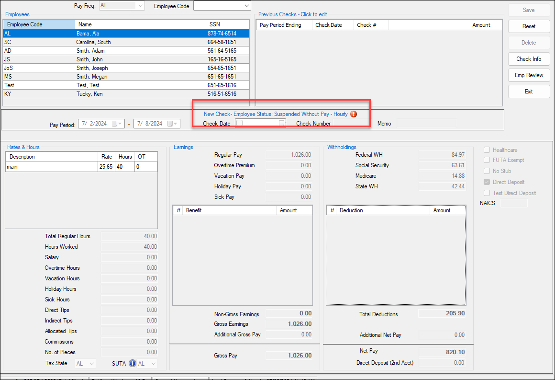This screenshot has height=380, width=555.
Task: Expand the Pay Freq. dropdown
Action: click(140, 6)
